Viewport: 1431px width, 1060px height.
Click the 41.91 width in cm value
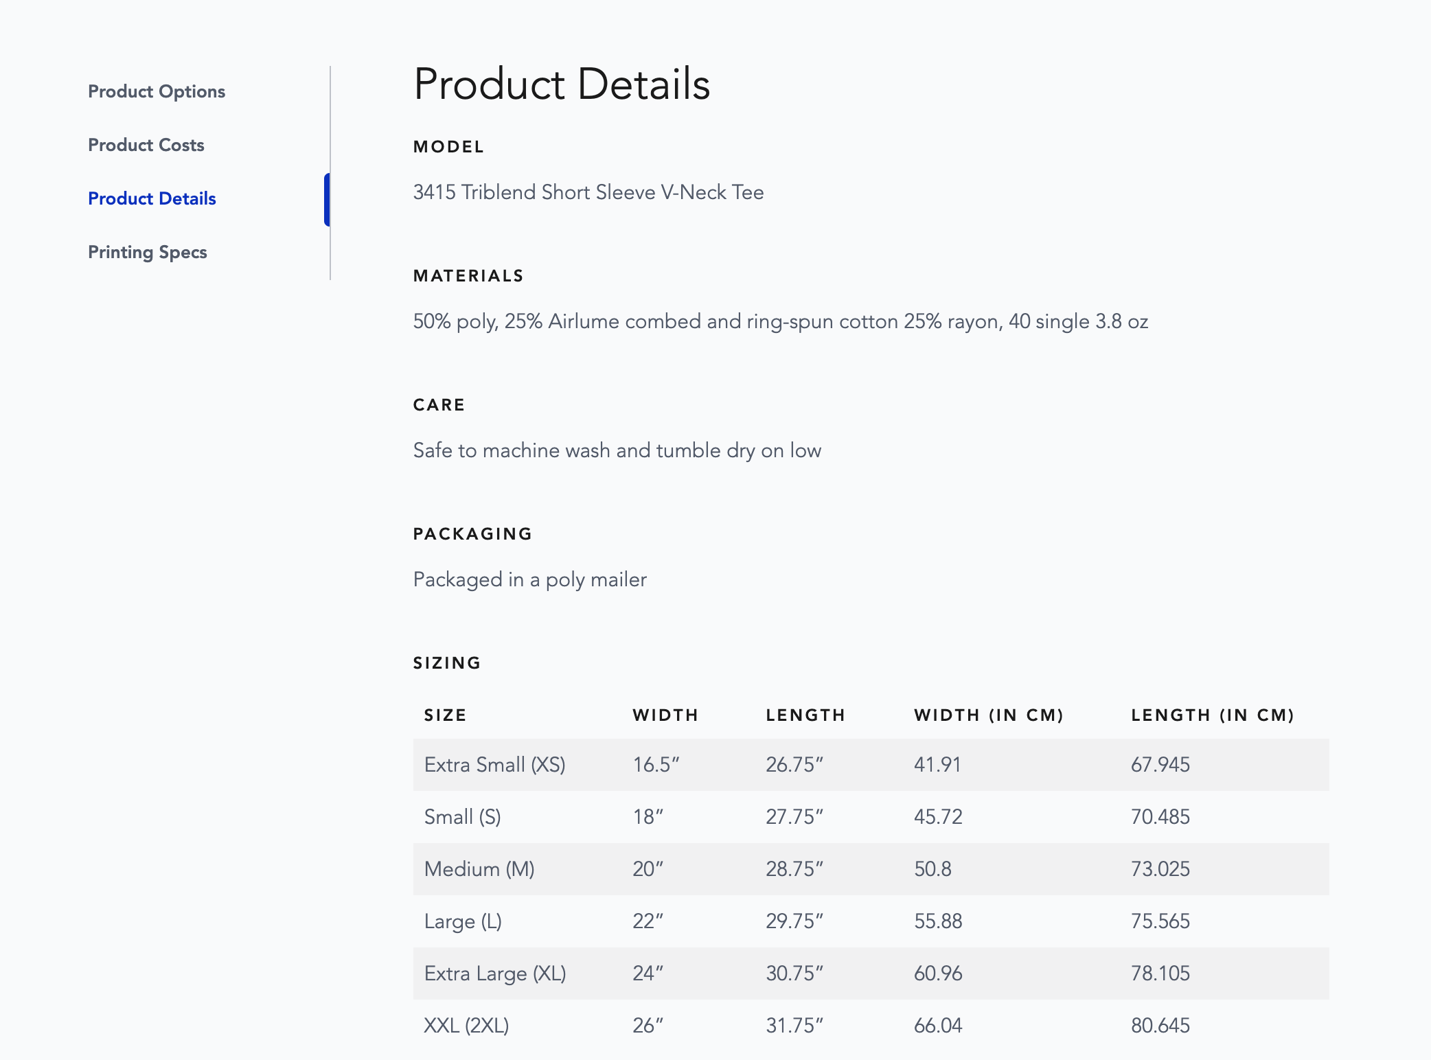coord(938,765)
